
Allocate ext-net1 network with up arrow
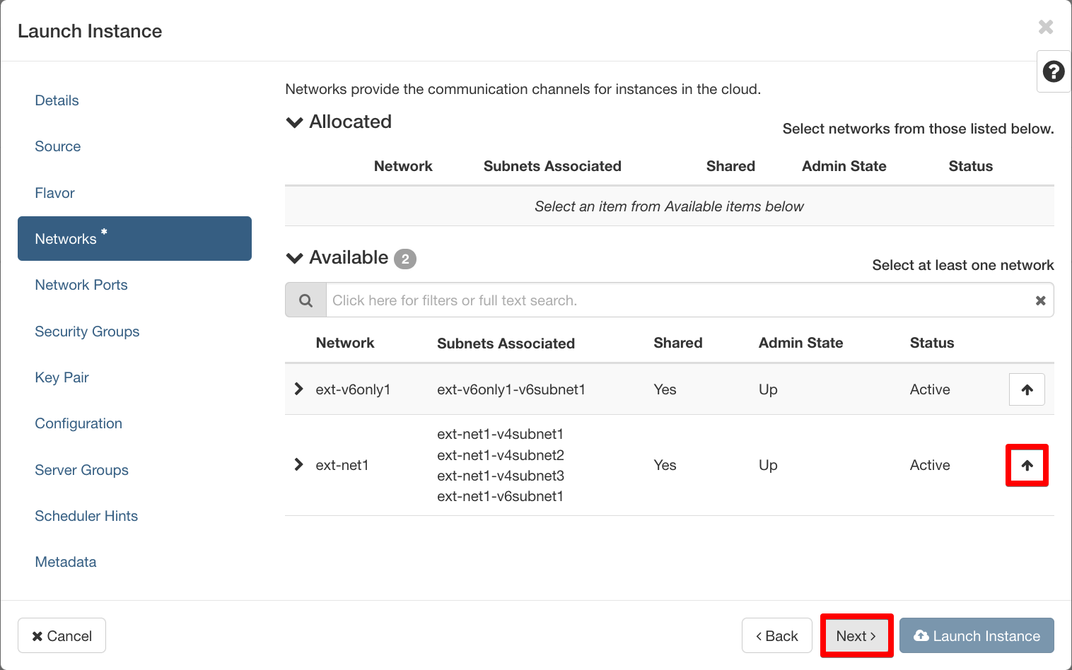point(1027,465)
